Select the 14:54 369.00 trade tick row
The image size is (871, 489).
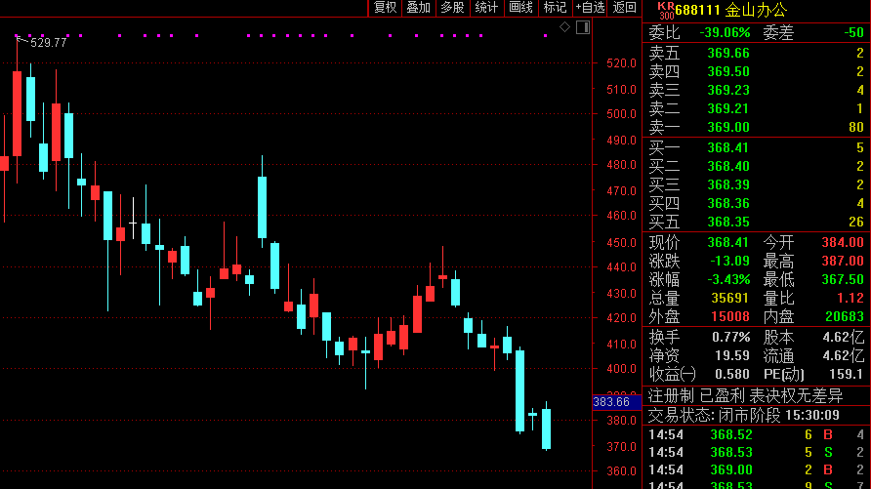click(x=757, y=470)
